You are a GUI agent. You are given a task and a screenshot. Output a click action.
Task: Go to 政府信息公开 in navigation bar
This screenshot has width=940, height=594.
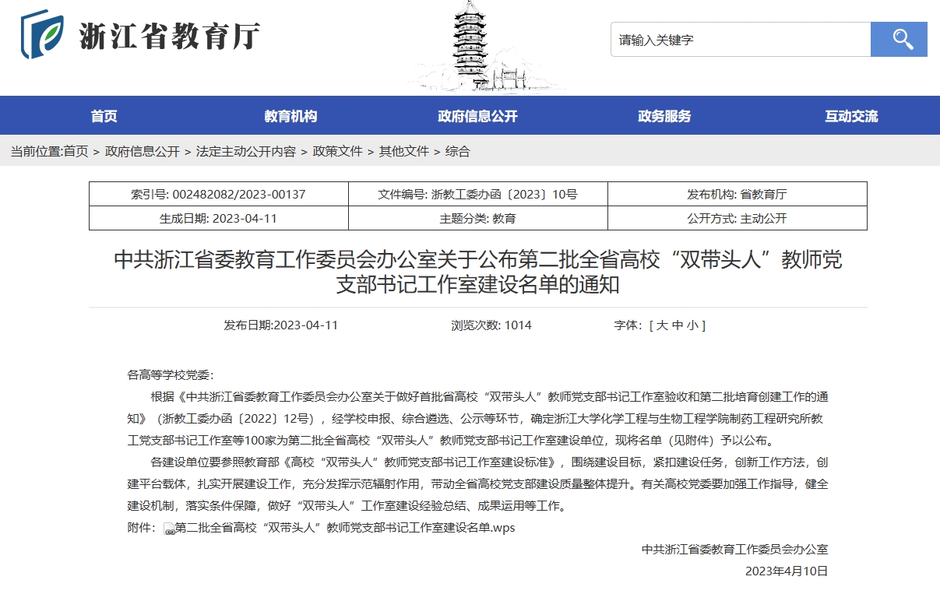point(477,117)
